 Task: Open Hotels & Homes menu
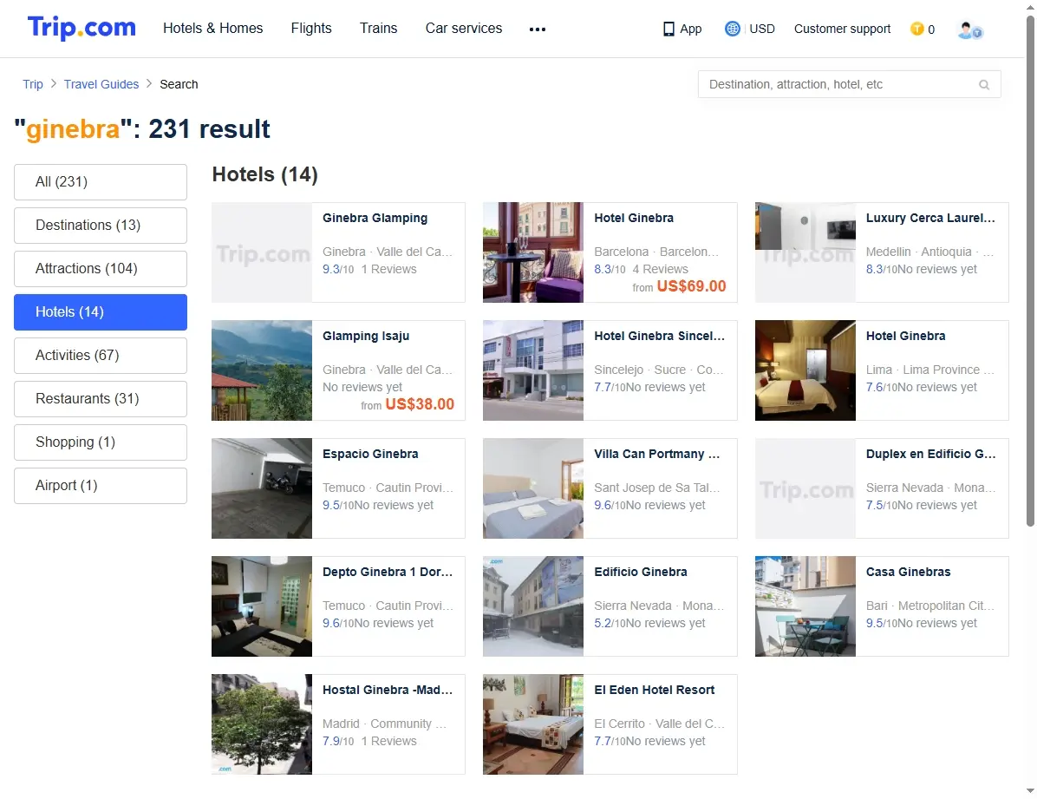coord(213,29)
